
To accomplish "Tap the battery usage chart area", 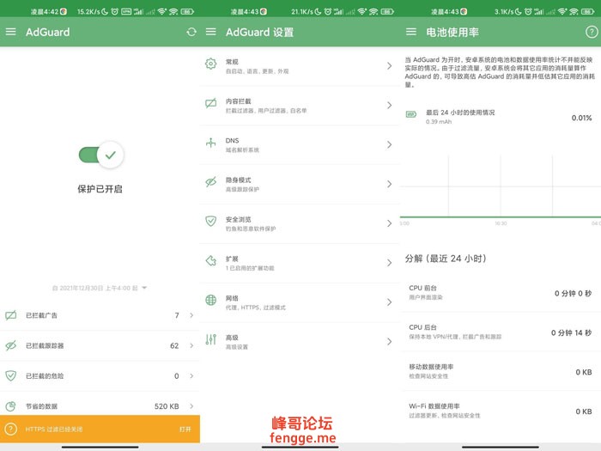I will 501,188.
